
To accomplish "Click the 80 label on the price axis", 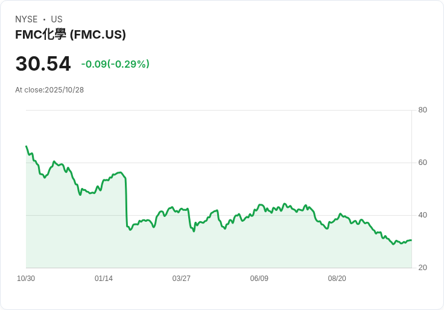I will (x=423, y=110).
